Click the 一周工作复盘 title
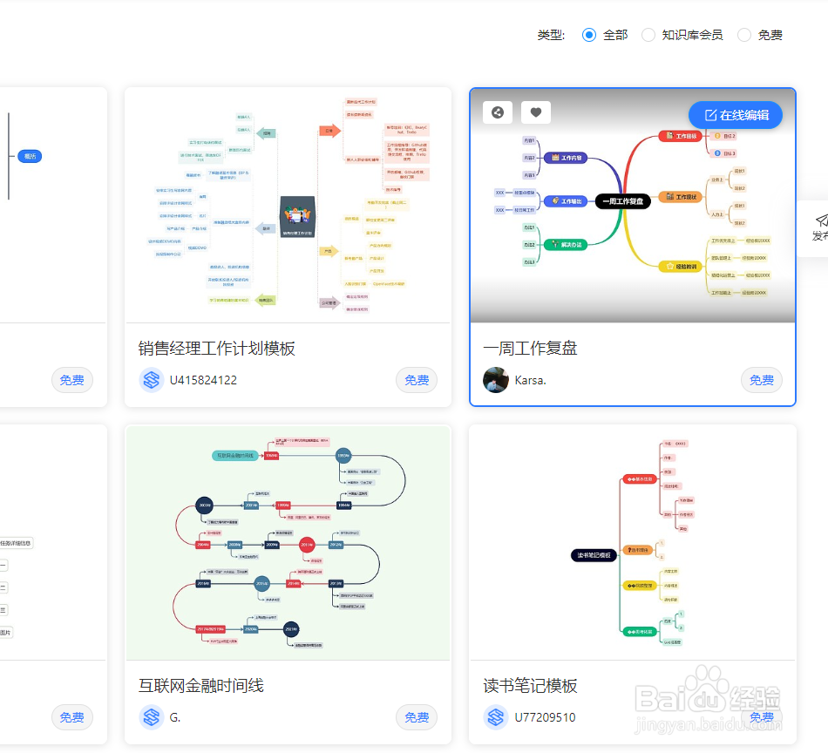The width and height of the screenshot is (828, 753). 530,349
